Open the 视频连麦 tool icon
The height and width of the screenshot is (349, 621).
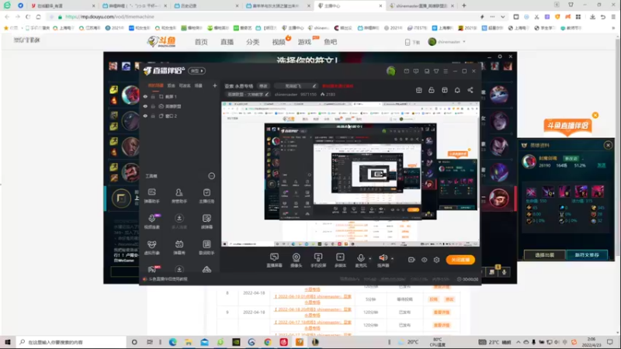(x=151, y=221)
